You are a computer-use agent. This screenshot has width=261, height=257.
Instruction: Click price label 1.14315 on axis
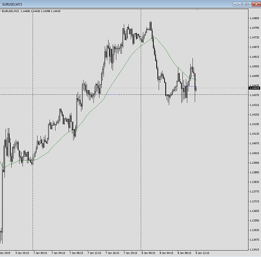(x=254, y=105)
